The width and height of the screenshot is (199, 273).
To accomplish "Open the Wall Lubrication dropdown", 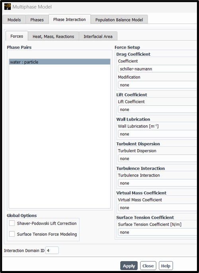I will pyautogui.click(x=158, y=134).
